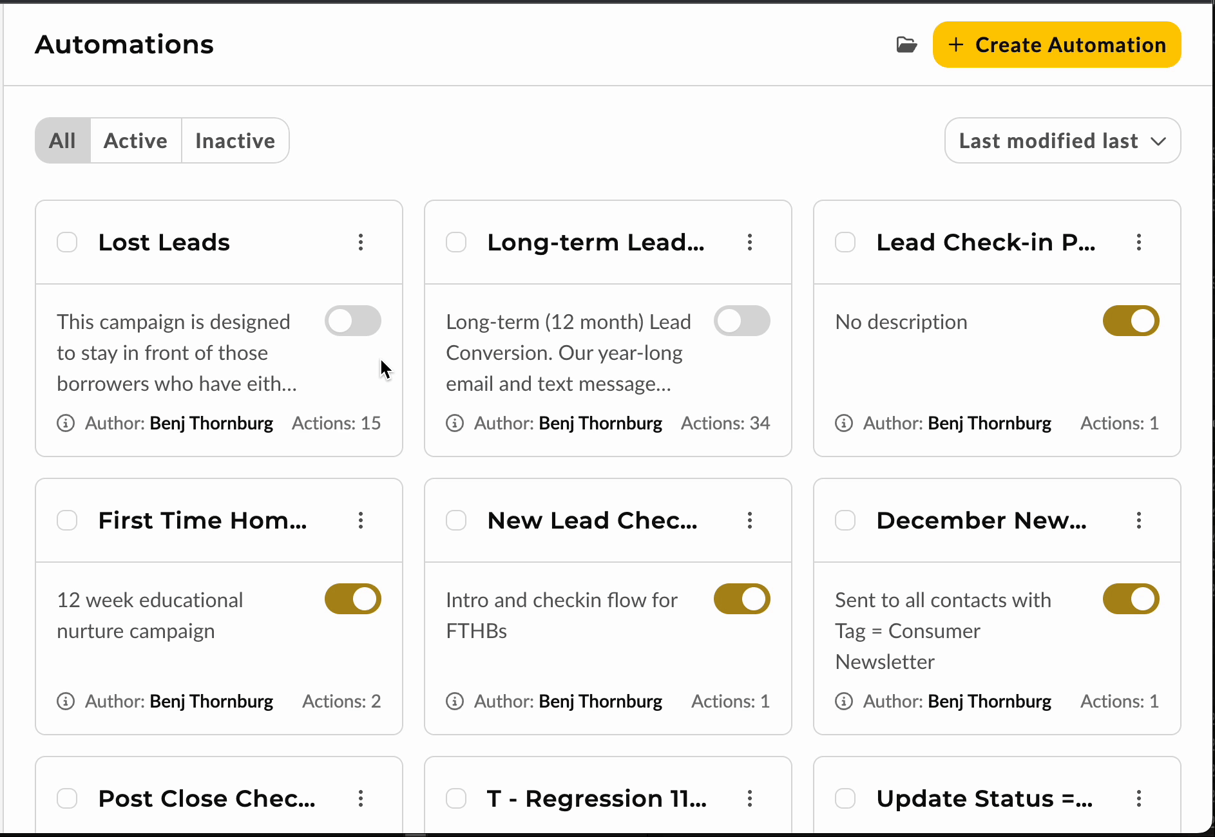The width and height of the screenshot is (1215, 837).
Task: Click the info icon next to Lost Leads author
Action: pos(66,423)
